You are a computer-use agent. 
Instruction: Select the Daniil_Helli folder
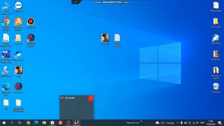(x=216, y=23)
